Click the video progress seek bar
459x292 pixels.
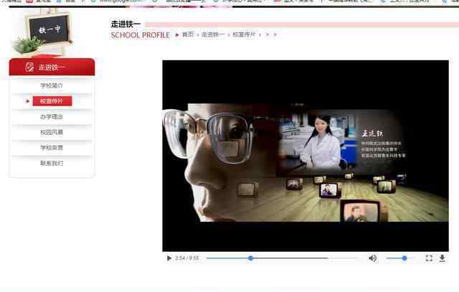click(282, 258)
